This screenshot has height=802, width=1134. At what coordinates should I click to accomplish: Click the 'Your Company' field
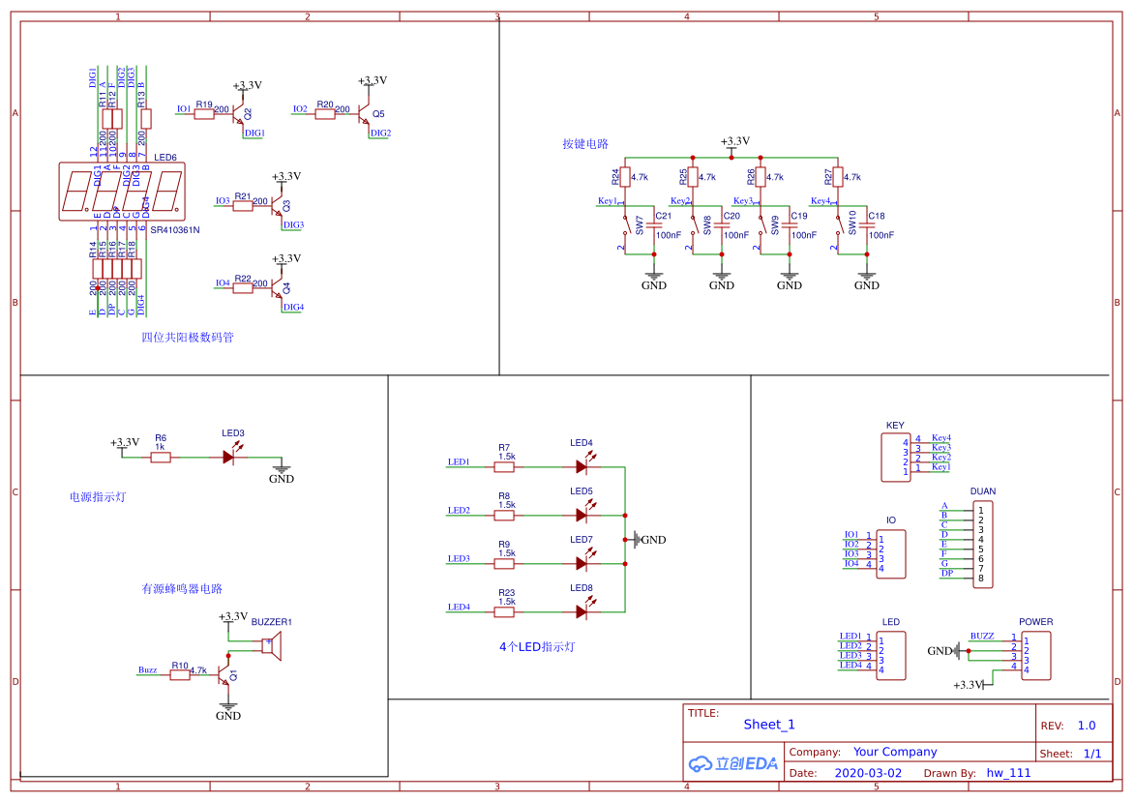pyautogui.click(x=895, y=752)
